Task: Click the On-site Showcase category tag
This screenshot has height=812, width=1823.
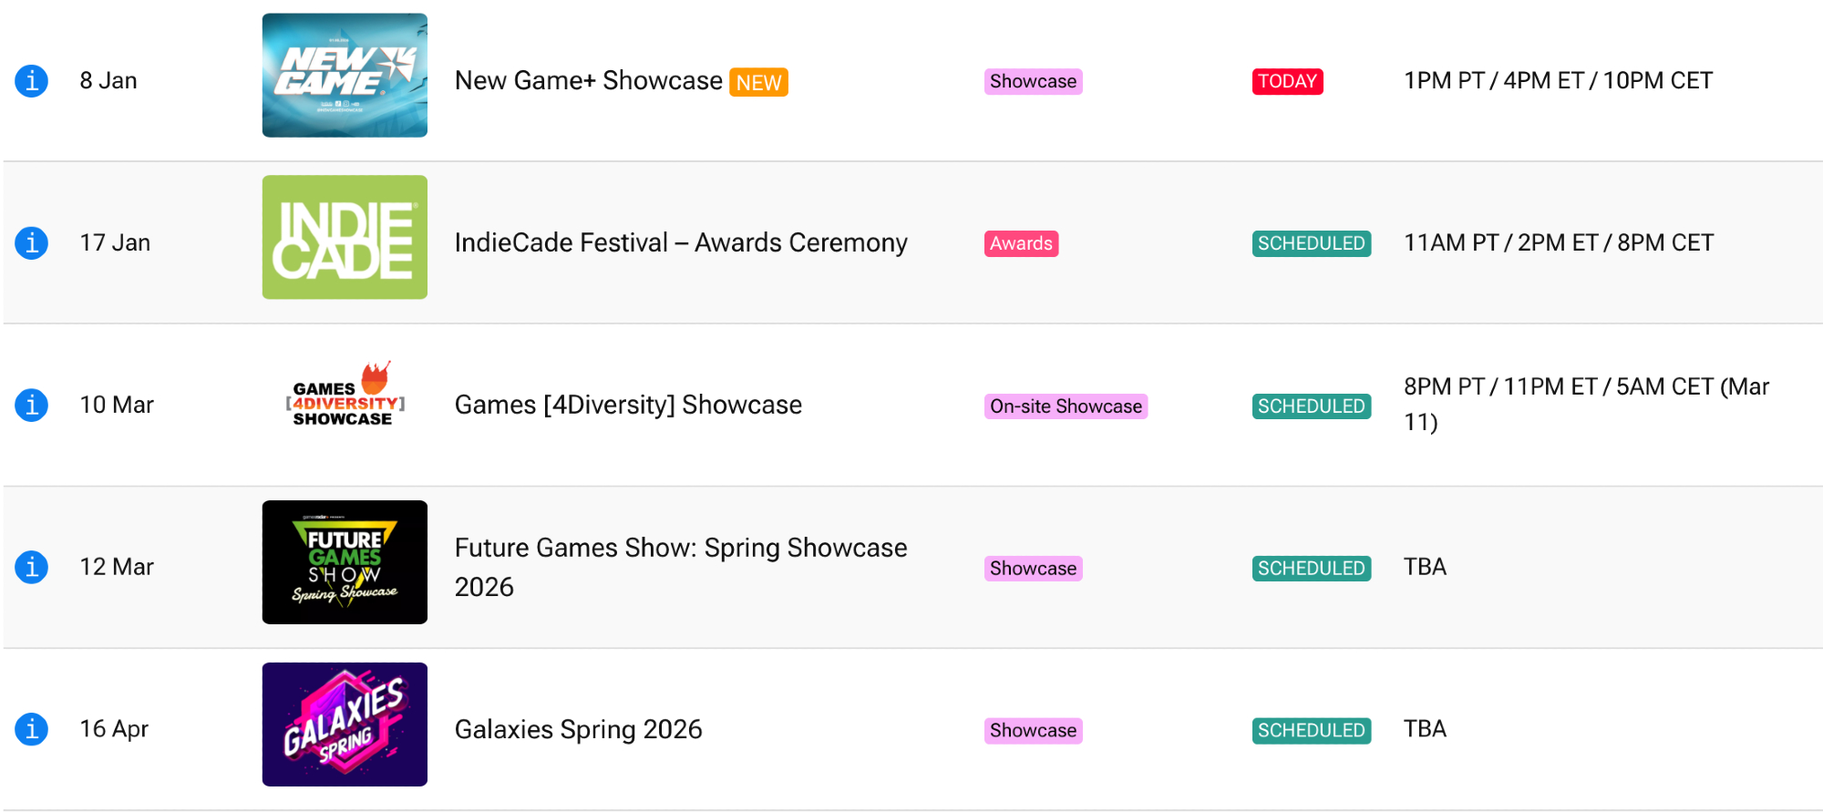Action: 1066,406
